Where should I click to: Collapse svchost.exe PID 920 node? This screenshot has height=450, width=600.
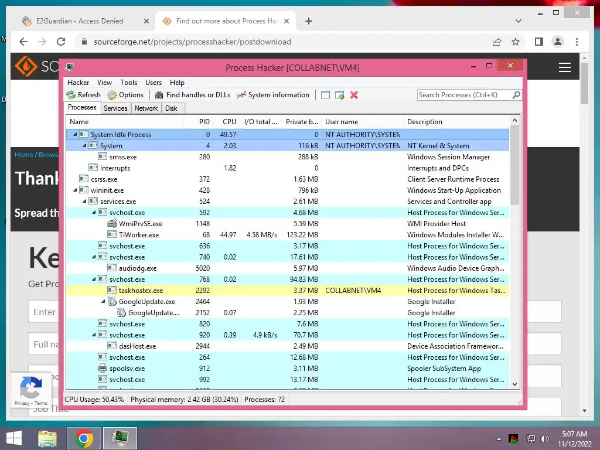pos(94,335)
